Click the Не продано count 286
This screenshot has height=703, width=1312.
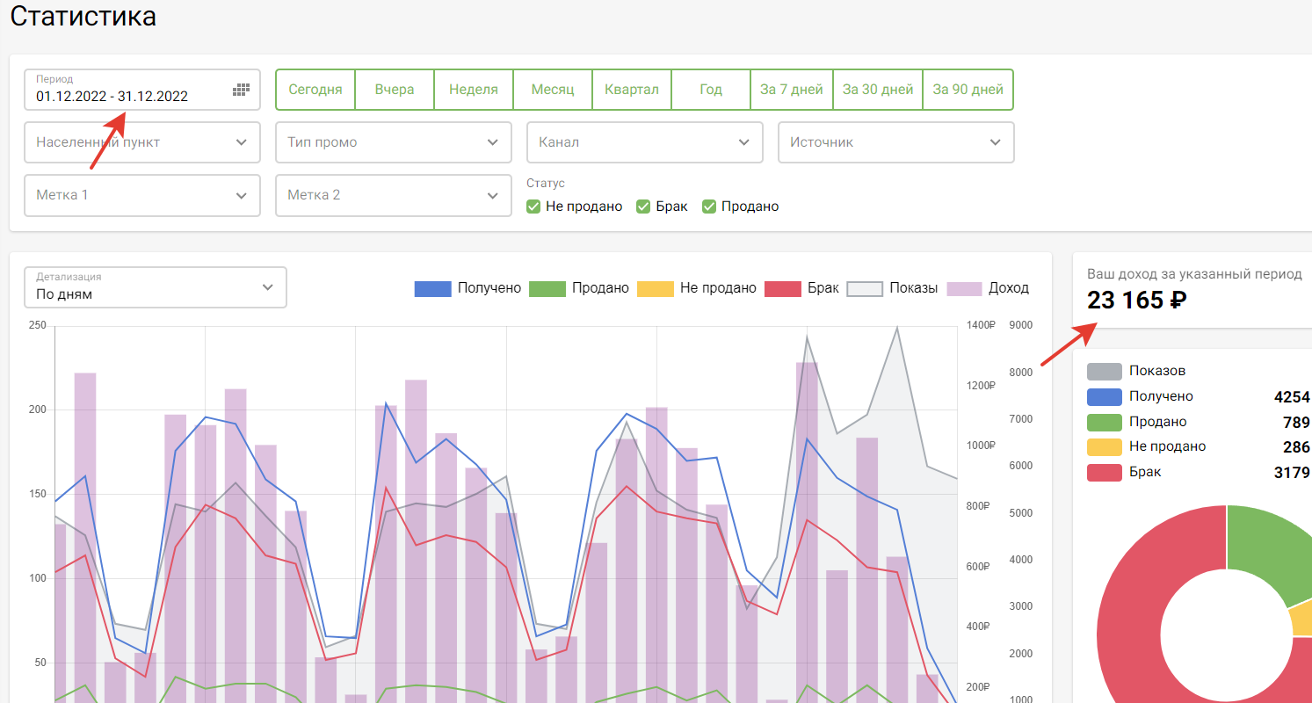(1296, 447)
